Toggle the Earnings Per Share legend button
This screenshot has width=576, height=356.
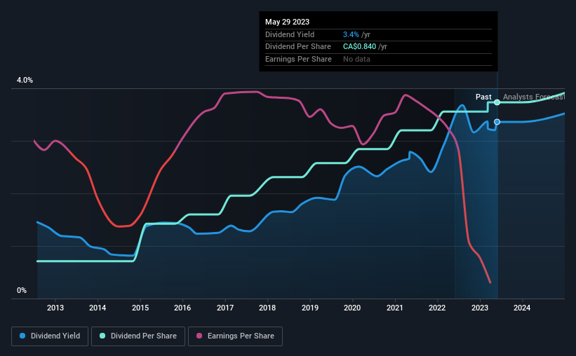[x=235, y=336]
